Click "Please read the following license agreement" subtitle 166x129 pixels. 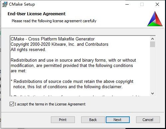54,21
